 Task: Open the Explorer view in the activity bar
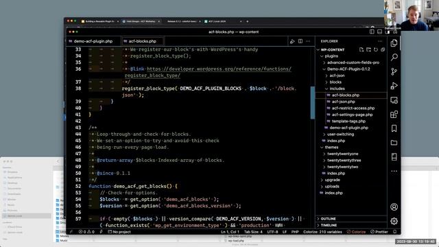click(394, 43)
